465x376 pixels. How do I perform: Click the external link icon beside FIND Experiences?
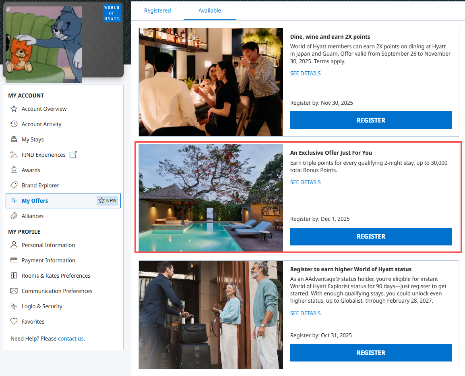[x=73, y=155]
